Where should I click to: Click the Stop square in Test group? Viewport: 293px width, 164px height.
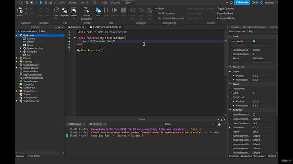123,10
